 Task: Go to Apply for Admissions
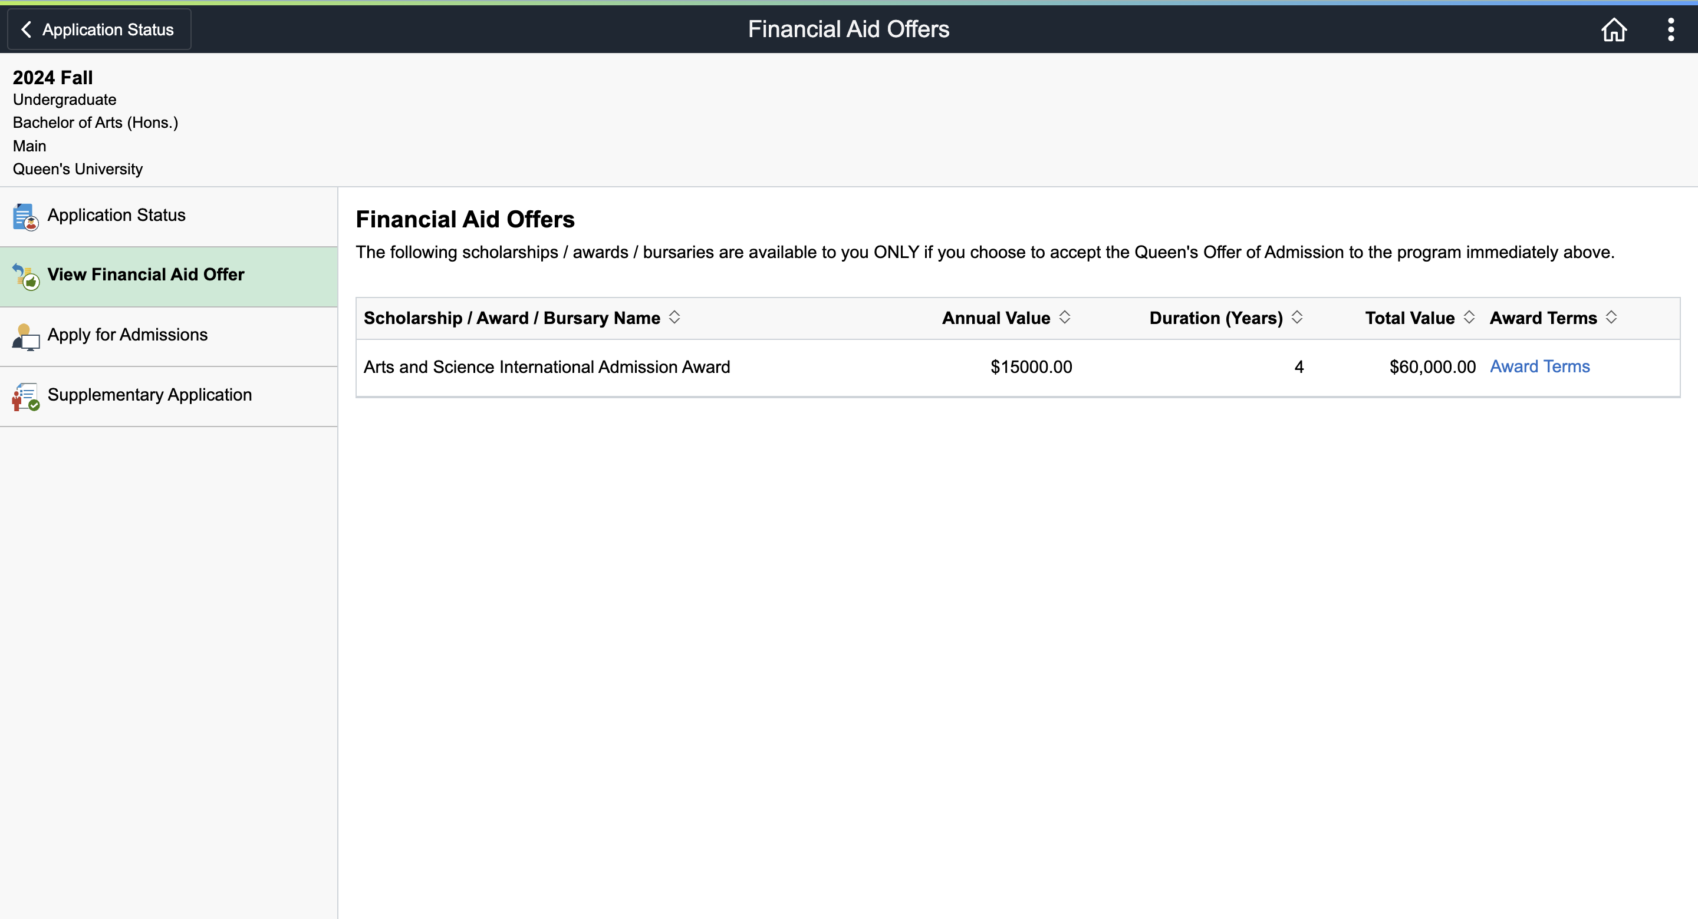(127, 335)
